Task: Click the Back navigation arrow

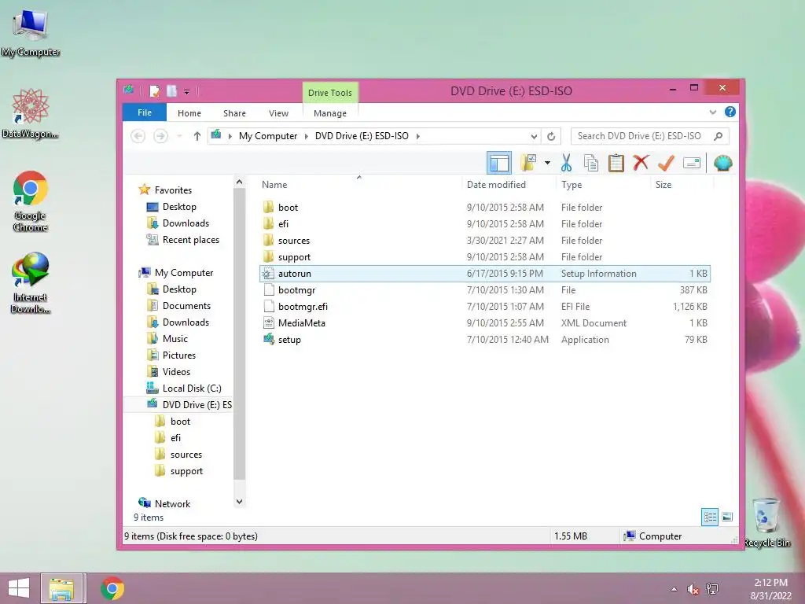Action: pyautogui.click(x=138, y=136)
